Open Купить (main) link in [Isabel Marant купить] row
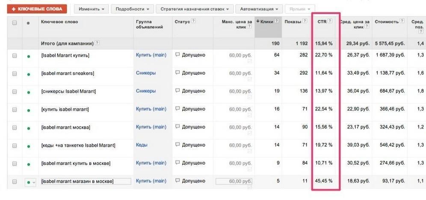 [x=151, y=55]
